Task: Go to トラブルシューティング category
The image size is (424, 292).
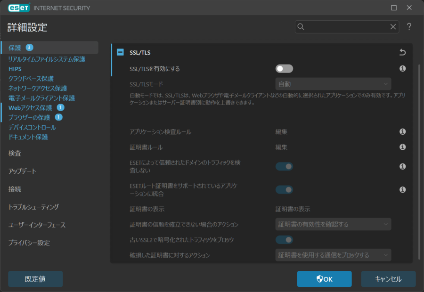Action: pos(33,207)
